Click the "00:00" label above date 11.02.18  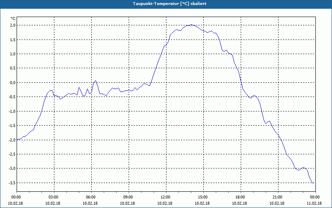(x=314, y=197)
